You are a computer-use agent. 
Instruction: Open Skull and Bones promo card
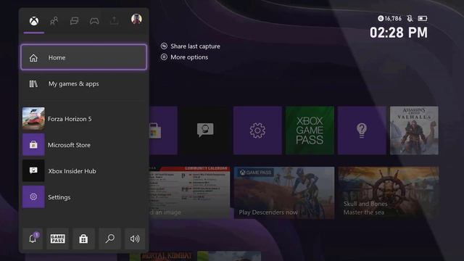coord(389,193)
